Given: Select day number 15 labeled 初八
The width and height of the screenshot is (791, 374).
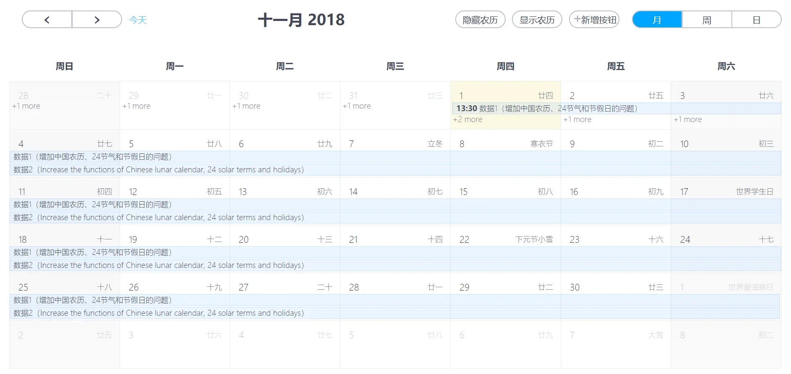Looking at the screenshot, I should coord(463,192).
